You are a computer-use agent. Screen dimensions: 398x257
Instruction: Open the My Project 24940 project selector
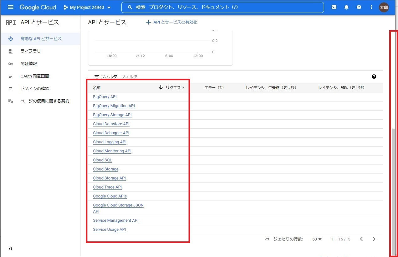(87, 7)
